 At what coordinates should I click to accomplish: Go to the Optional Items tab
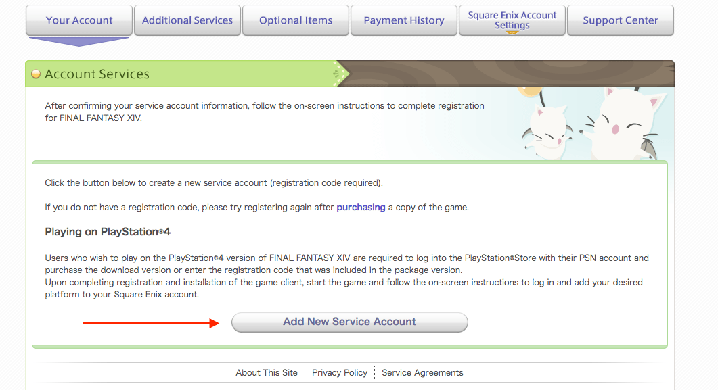pos(296,20)
